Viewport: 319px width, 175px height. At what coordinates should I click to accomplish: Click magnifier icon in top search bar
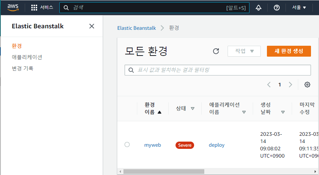coord(66,8)
